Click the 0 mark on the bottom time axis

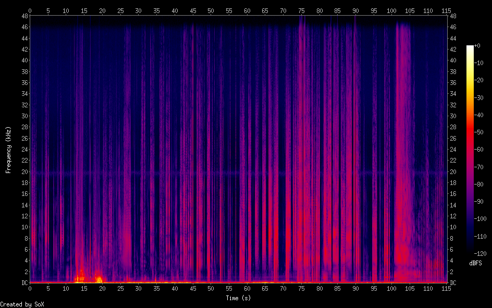pyautogui.click(x=30, y=288)
